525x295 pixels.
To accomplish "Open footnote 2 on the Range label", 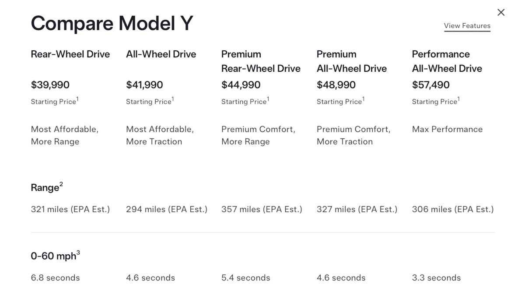I will (x=60, y=184).
